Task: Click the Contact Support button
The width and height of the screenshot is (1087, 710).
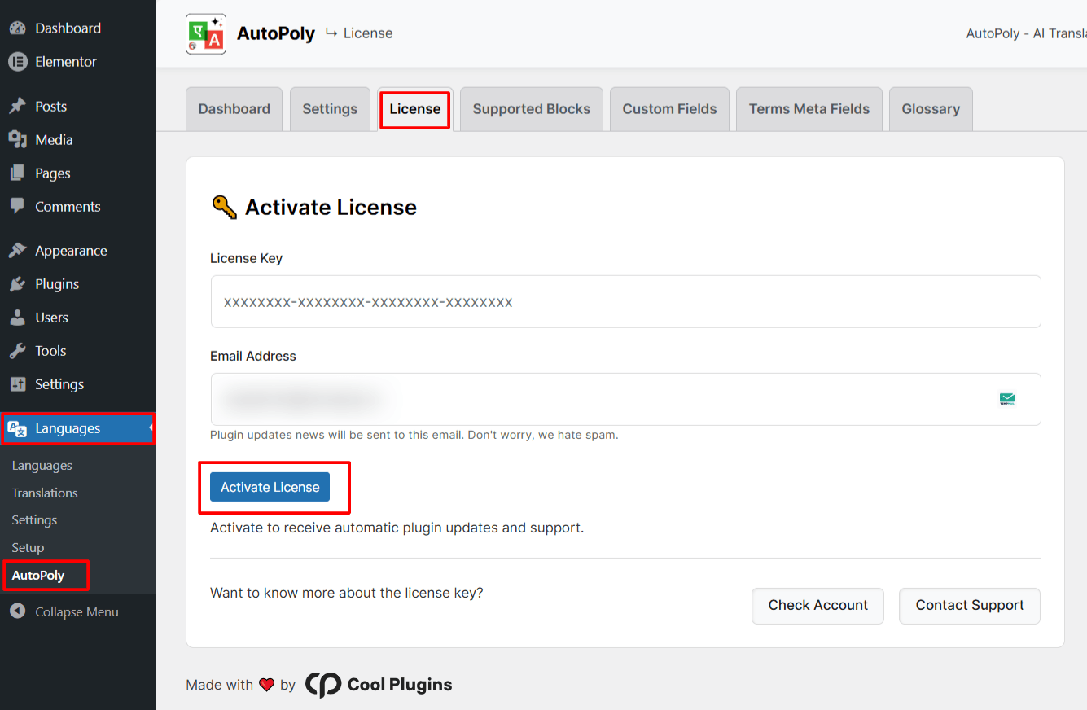Action: pyautogui.click(x=969, y=606)
